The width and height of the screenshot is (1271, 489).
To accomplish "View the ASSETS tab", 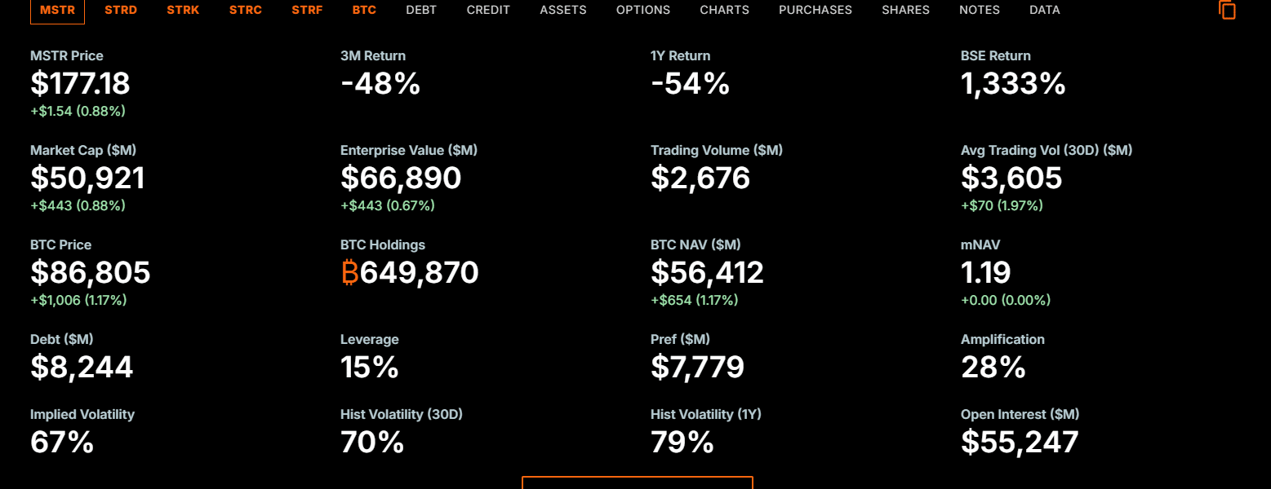I will pos(563,10).
